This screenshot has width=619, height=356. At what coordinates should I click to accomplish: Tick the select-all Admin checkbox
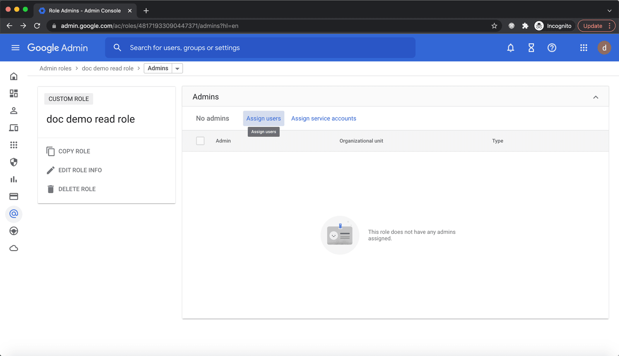[200, 141]
